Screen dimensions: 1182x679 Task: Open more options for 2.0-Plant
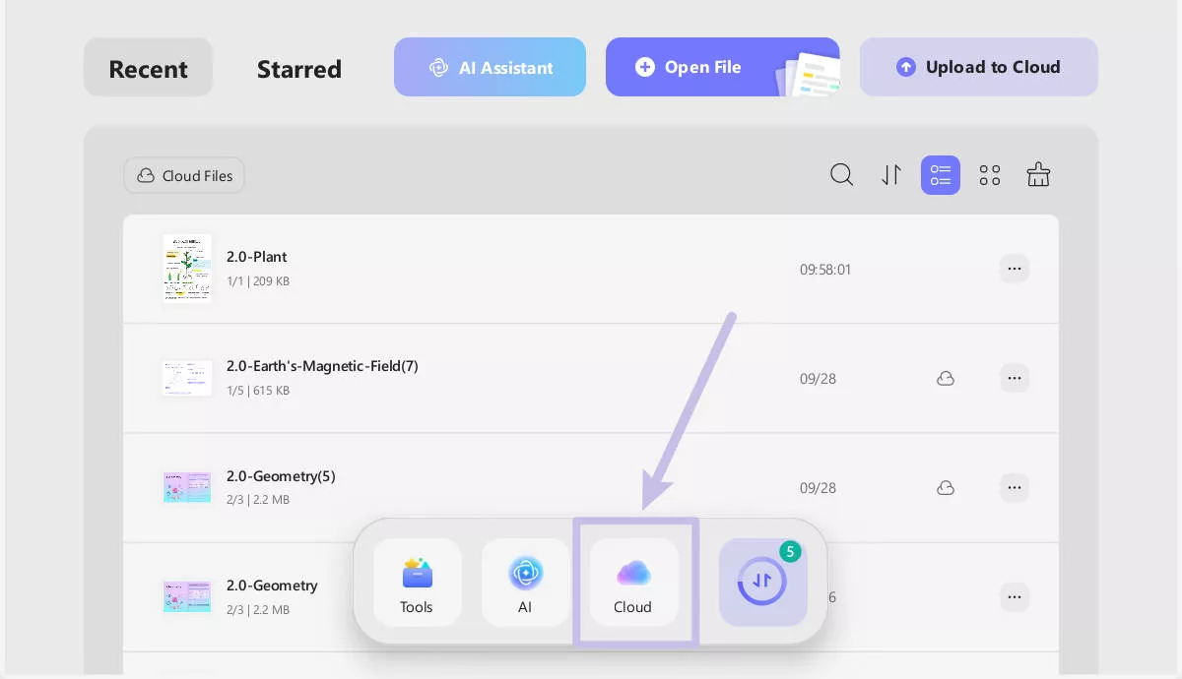click(x=1015, y=269)
